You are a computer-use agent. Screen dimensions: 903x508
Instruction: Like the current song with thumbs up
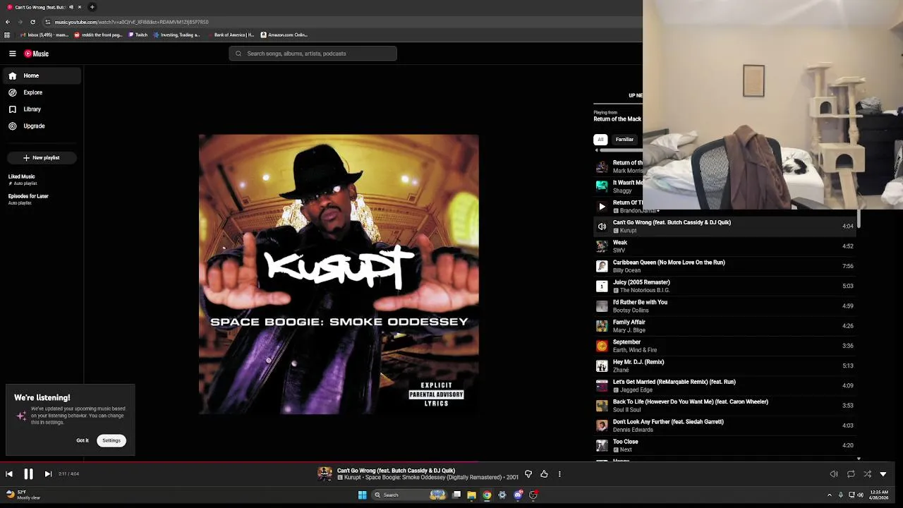click(544, 474)
